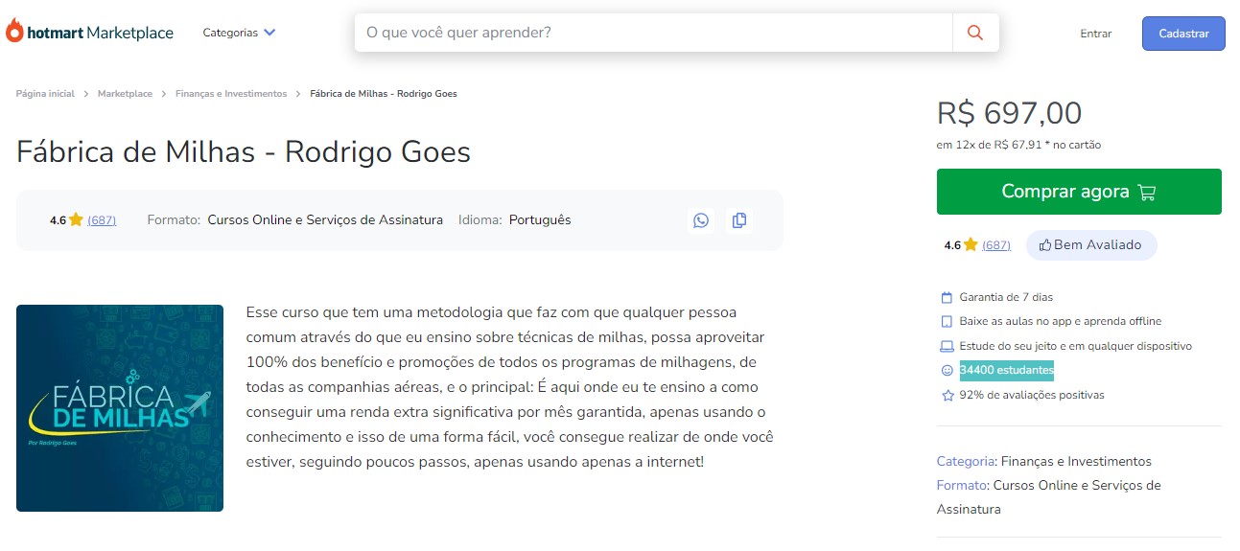This screenshot has height=551, width=1240.
Task: Click the Cadastrar button
Action: point(1182,34)
